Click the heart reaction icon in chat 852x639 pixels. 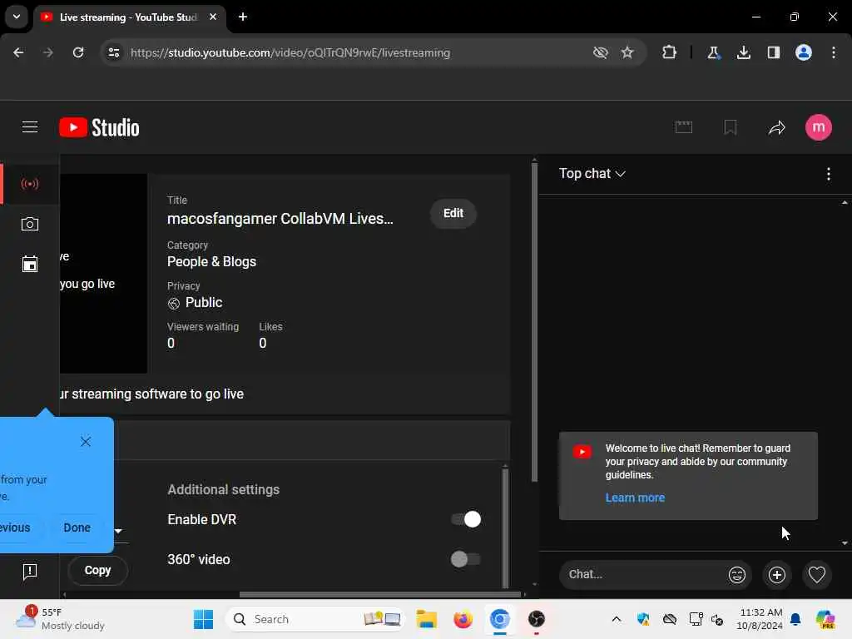[817, 575]
